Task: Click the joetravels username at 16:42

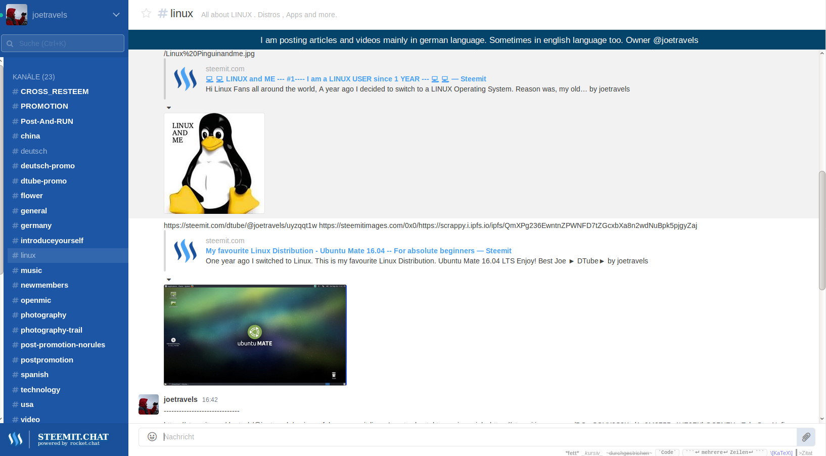Action: 180,399
